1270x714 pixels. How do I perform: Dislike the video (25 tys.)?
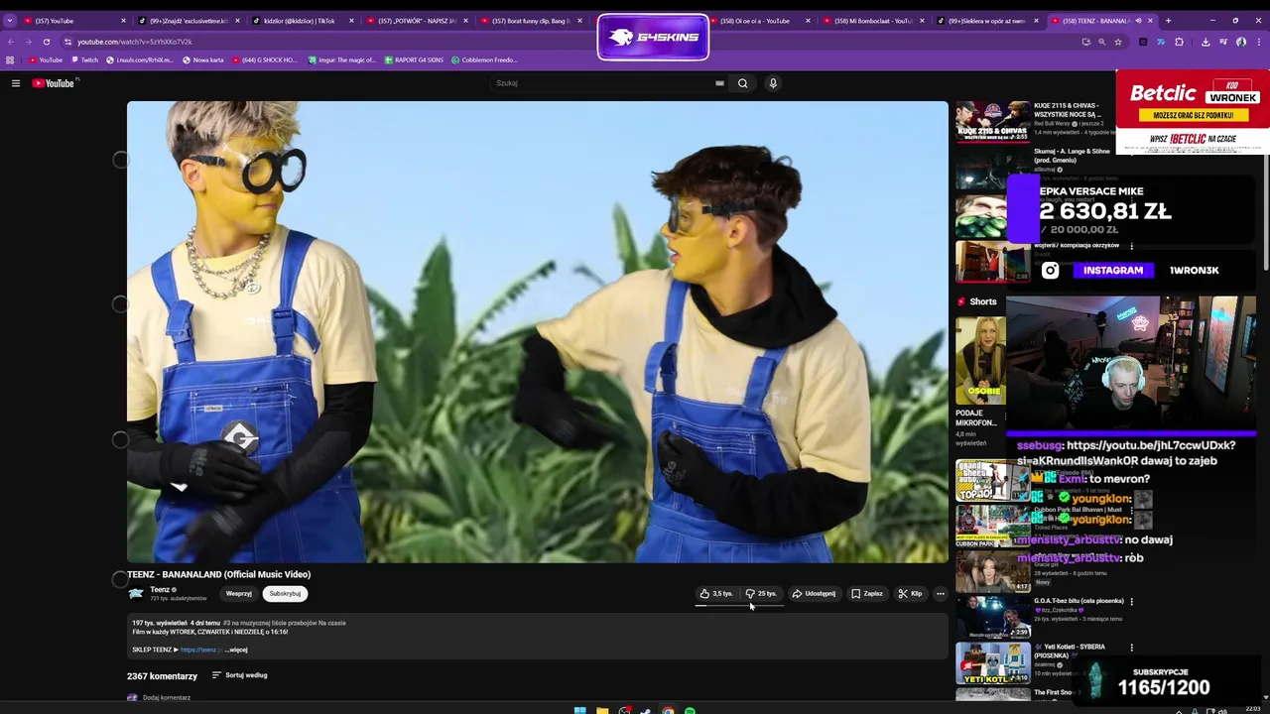761,594
